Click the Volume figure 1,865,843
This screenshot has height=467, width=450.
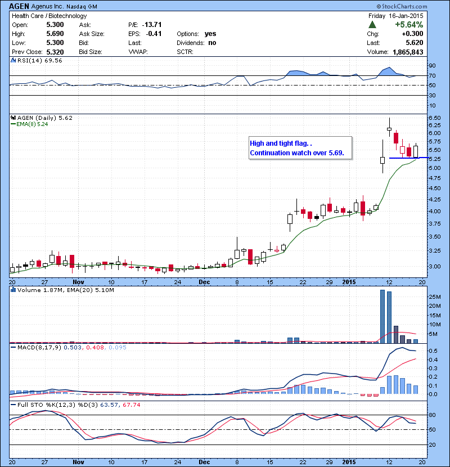pyautogui.click(x=408, y=52)
